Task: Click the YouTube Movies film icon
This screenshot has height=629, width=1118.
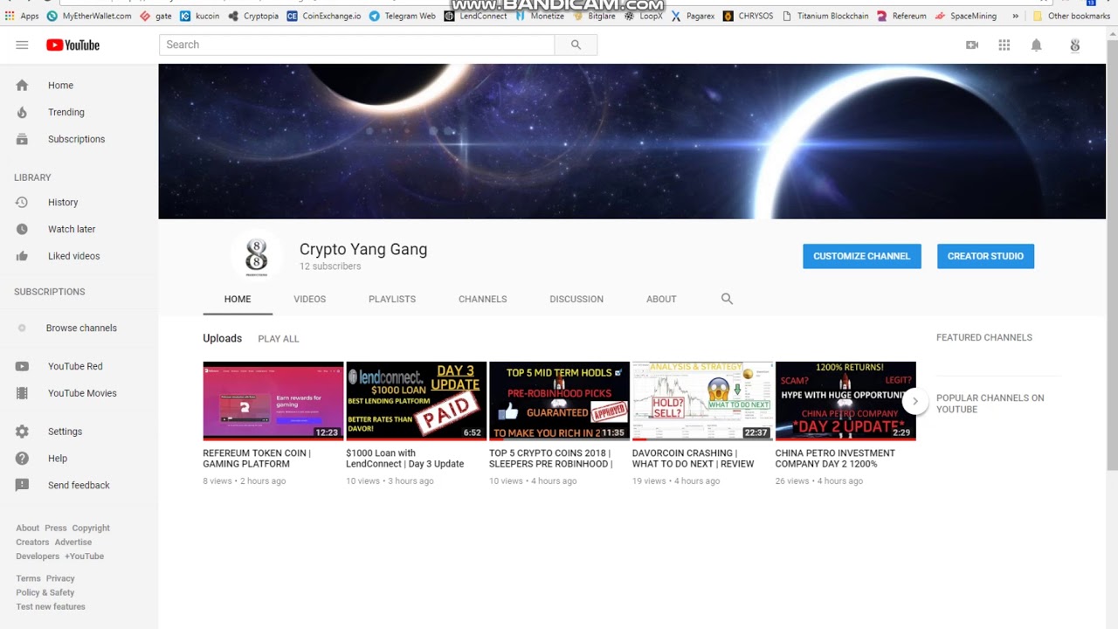Action: (22, 393)
